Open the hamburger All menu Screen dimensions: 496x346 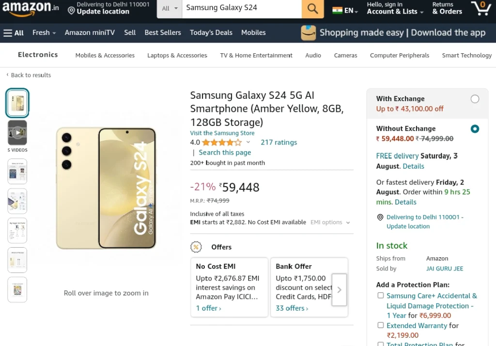coord(14,32)
